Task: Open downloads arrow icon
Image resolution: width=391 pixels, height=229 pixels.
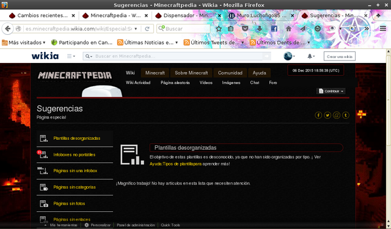Action: coord(259,29)
